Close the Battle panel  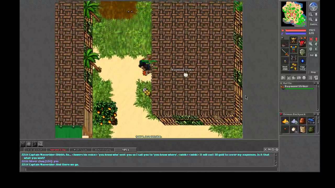coord(318,83)
